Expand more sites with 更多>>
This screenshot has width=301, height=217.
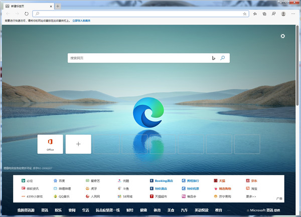click(x=251, y=196)
